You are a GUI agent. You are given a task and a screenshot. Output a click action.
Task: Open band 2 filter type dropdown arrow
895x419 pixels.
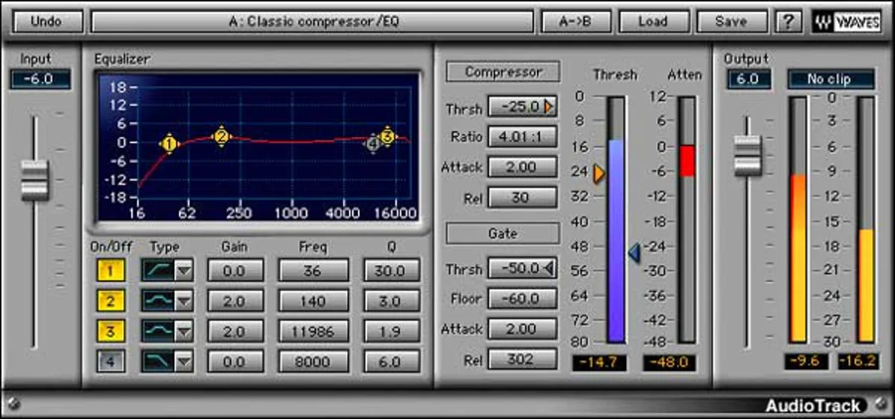point(184,301)
